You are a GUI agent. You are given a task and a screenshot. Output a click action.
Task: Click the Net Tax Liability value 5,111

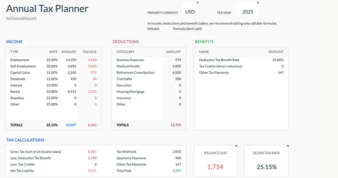[92, 171]
